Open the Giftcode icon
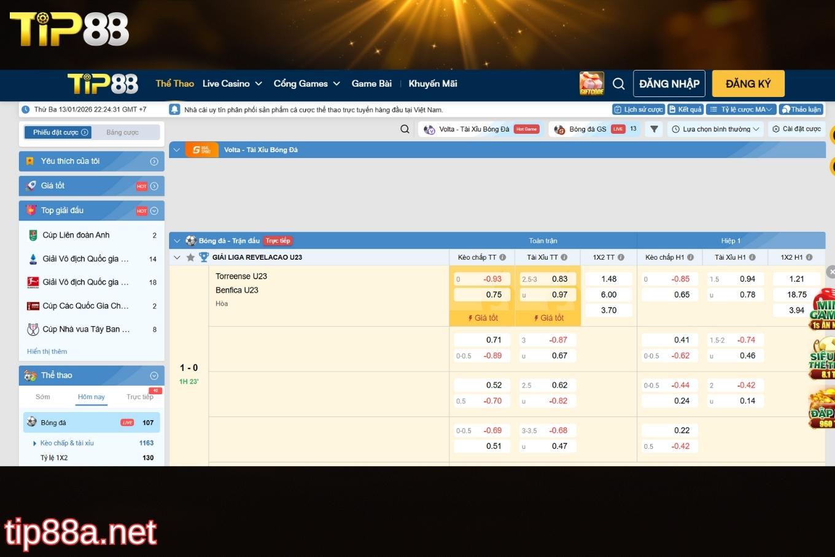Image resolution: width=835 pixels, height=557 pixels. pyautogui.click(x=591, y=84)
